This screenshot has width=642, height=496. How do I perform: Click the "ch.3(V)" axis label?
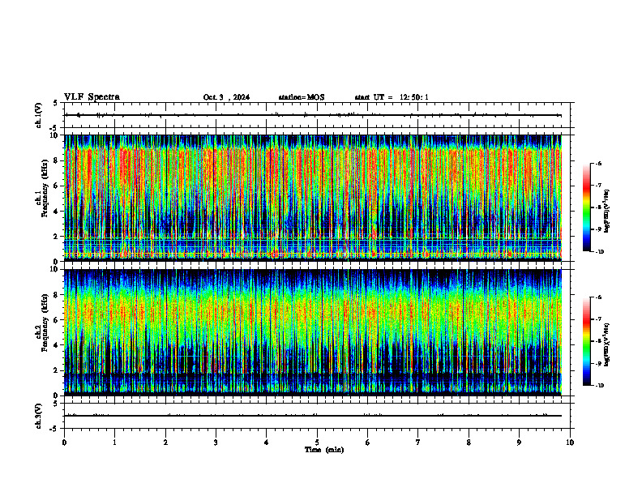(39, 416)
